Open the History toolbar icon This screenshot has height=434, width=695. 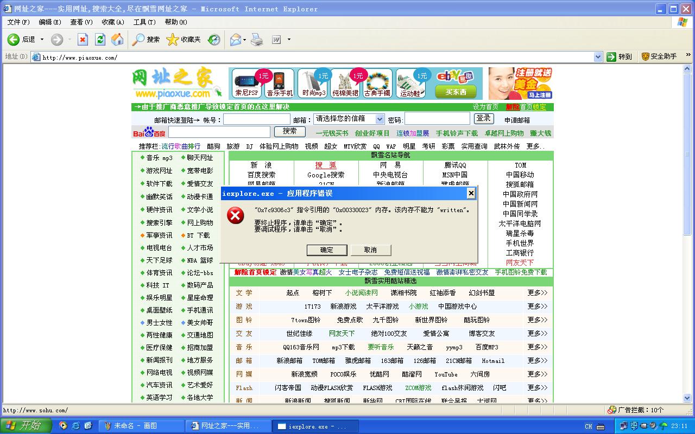214,40
